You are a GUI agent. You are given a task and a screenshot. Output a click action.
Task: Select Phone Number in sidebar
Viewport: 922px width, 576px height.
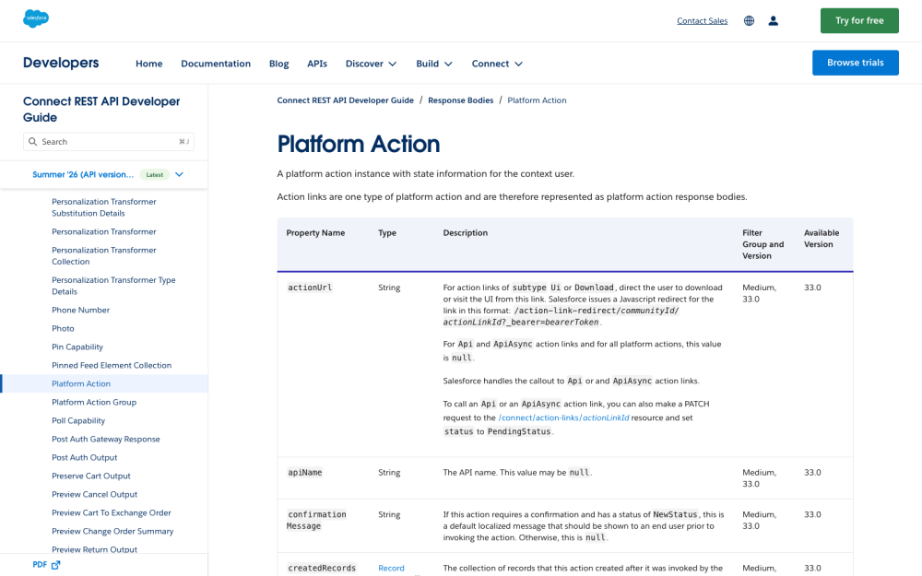80,311
